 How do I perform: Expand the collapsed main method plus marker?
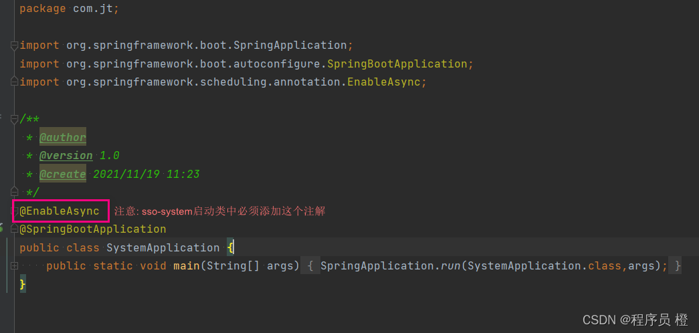(14, 265)
